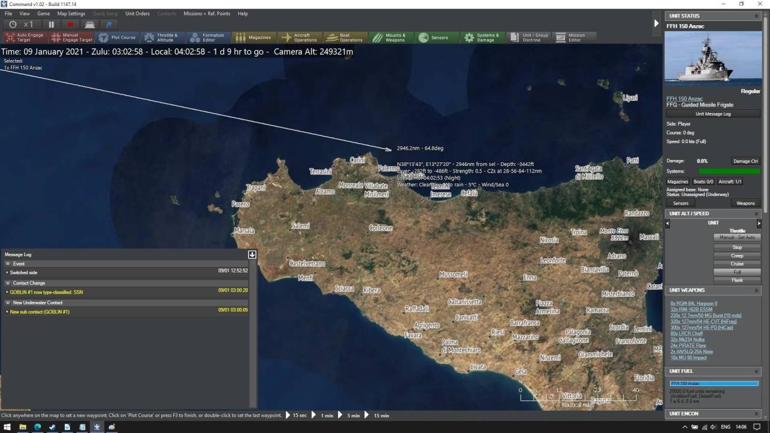This screenshot has height=433, width=770.
Task: Open the Map Settings menu
Action: pyautogui.click(x=71, y=13)
